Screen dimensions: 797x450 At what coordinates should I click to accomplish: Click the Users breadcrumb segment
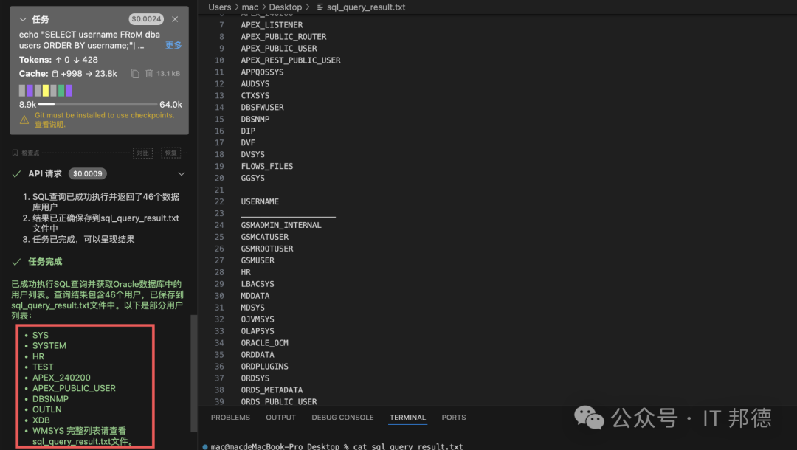(x=220, y=7)
